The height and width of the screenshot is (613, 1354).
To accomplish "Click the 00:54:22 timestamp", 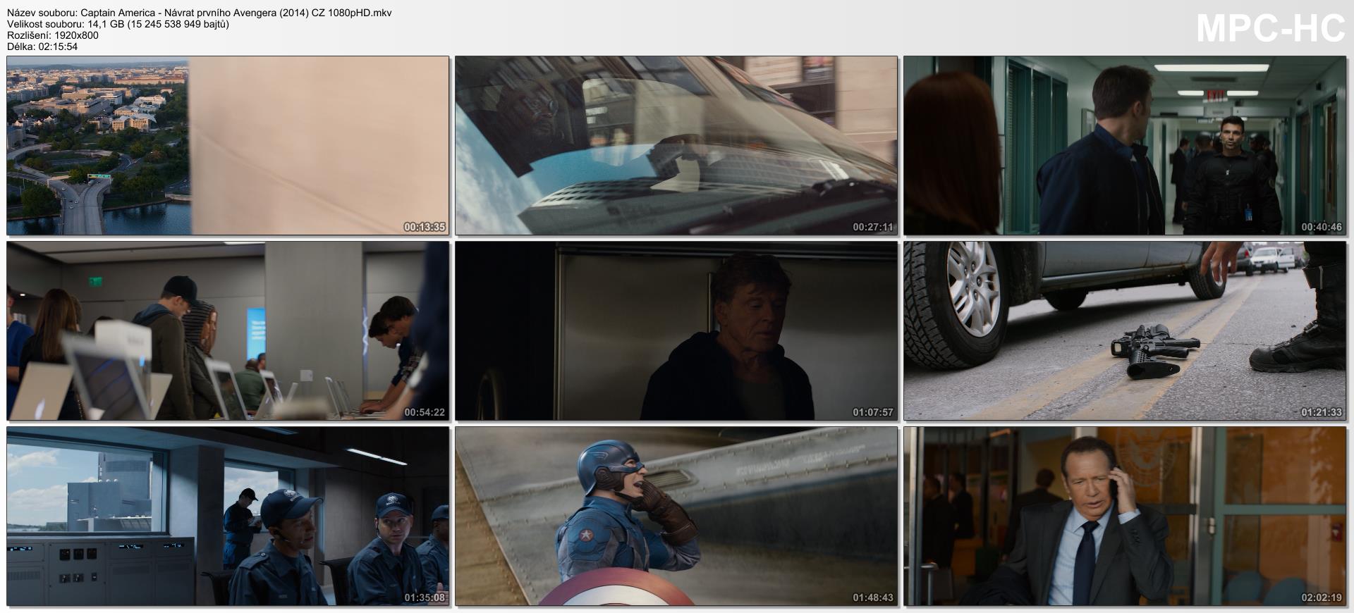I will [425, 412].
